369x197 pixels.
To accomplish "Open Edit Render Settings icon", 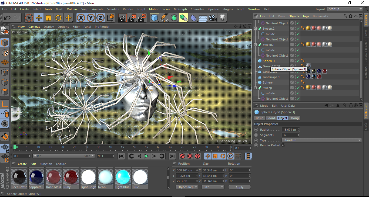I will [x=142, y=18].
